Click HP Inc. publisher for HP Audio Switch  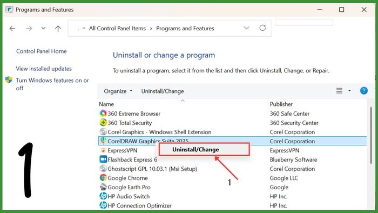coord(279,196)
